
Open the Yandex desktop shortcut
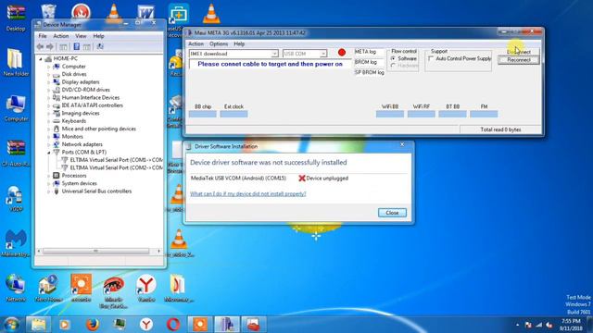pos(146,288)
